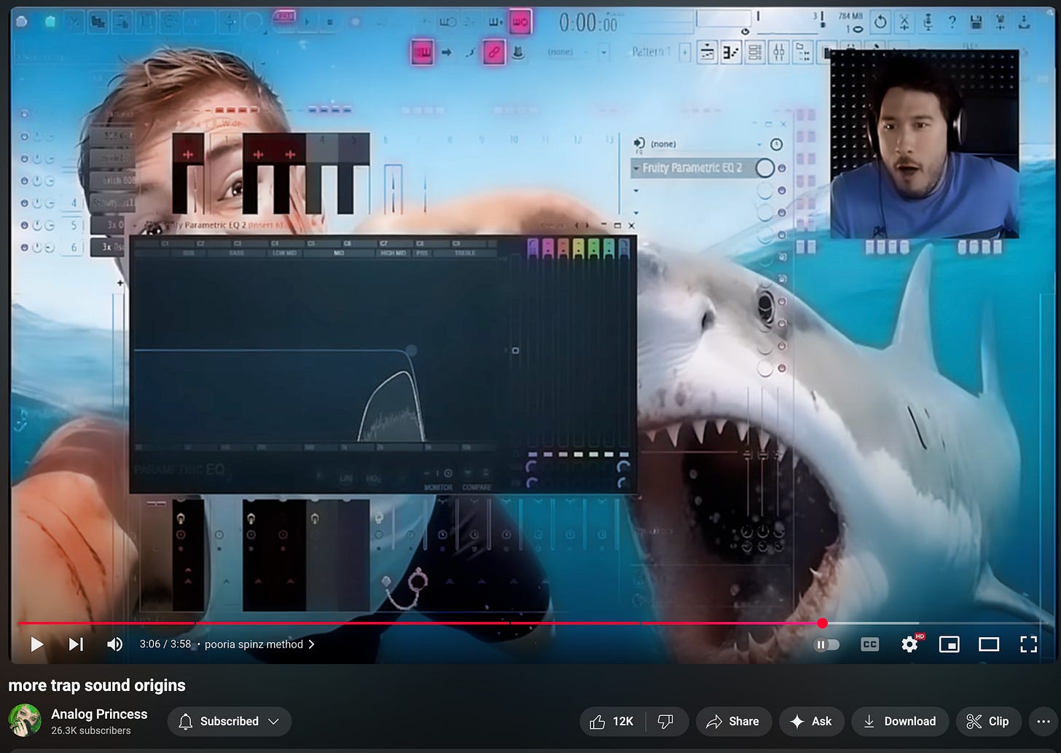Viewport: 1061px width, 753px height.
Task: Click the webcam overlay in the video
Action: 925,143
